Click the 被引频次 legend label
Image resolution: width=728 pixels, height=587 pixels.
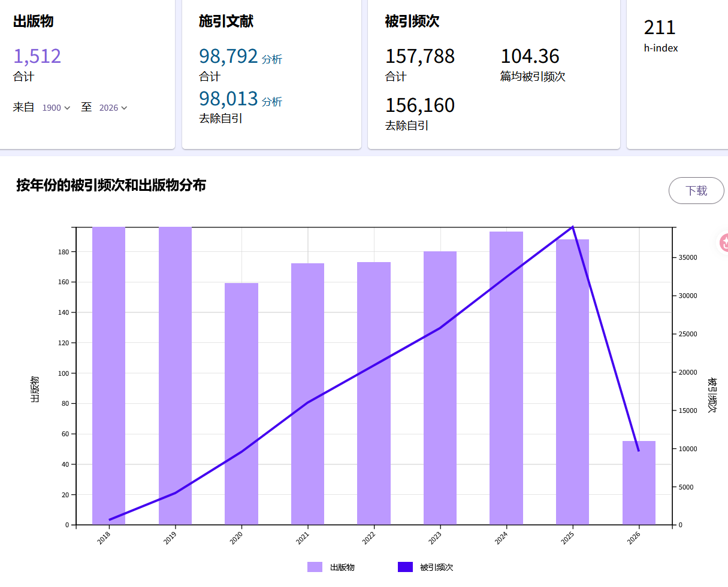pos(436,567)
